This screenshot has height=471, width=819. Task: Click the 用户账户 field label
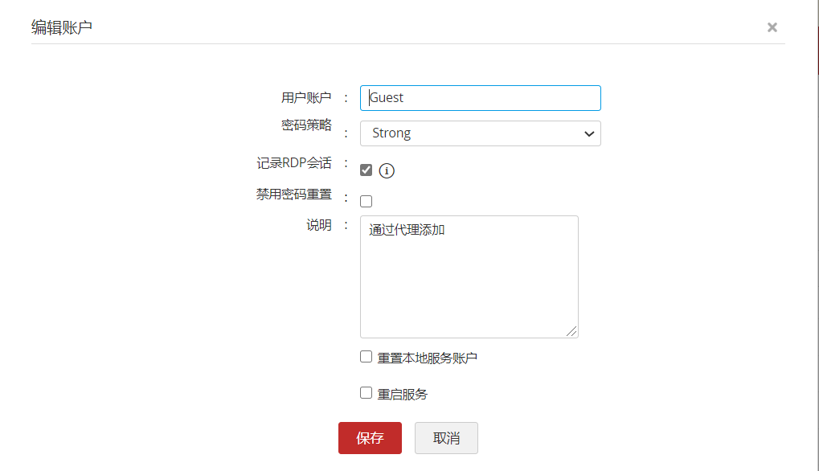pos(305,97)
